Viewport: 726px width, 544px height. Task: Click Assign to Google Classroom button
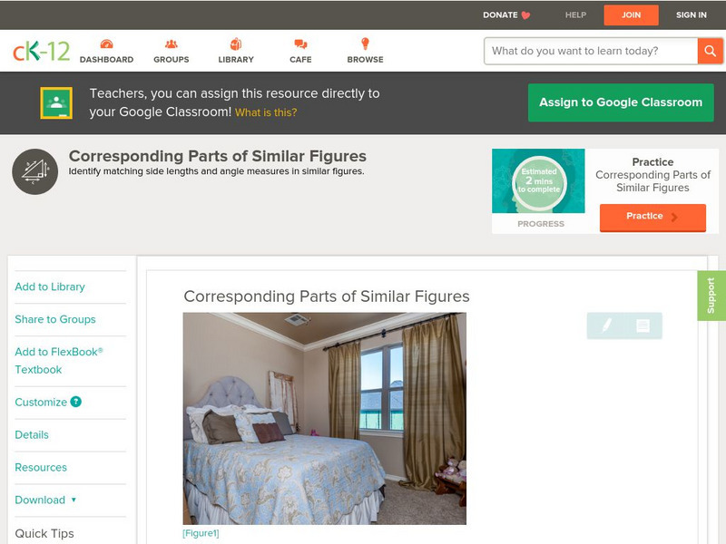pyautogui.click(x=621, y=102)
